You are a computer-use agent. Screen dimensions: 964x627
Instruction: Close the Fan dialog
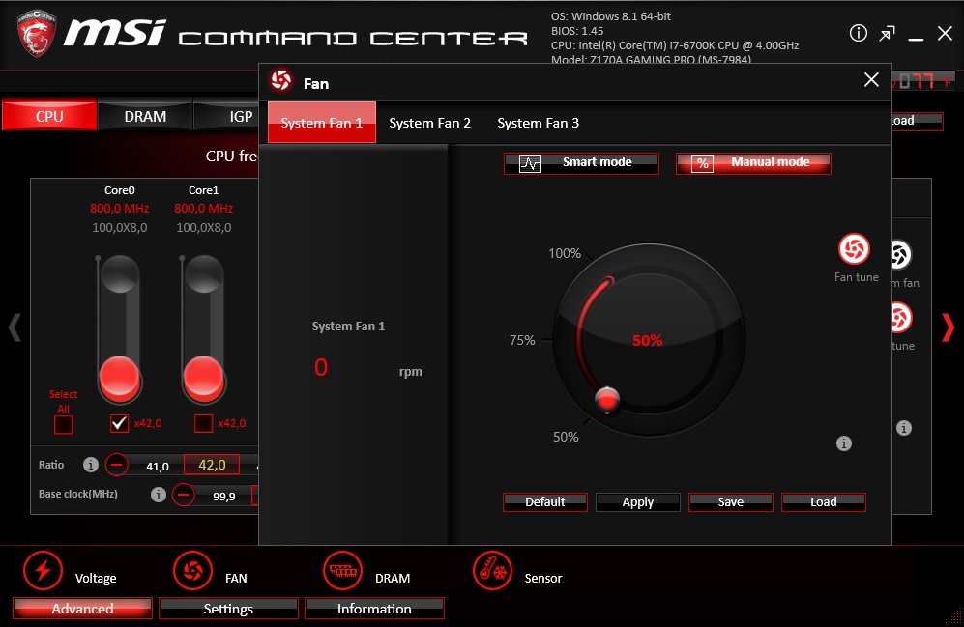871,80
